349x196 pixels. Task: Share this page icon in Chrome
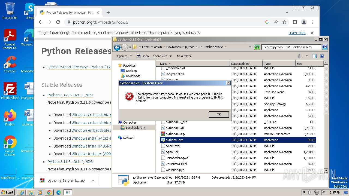(x=276, y=22)
